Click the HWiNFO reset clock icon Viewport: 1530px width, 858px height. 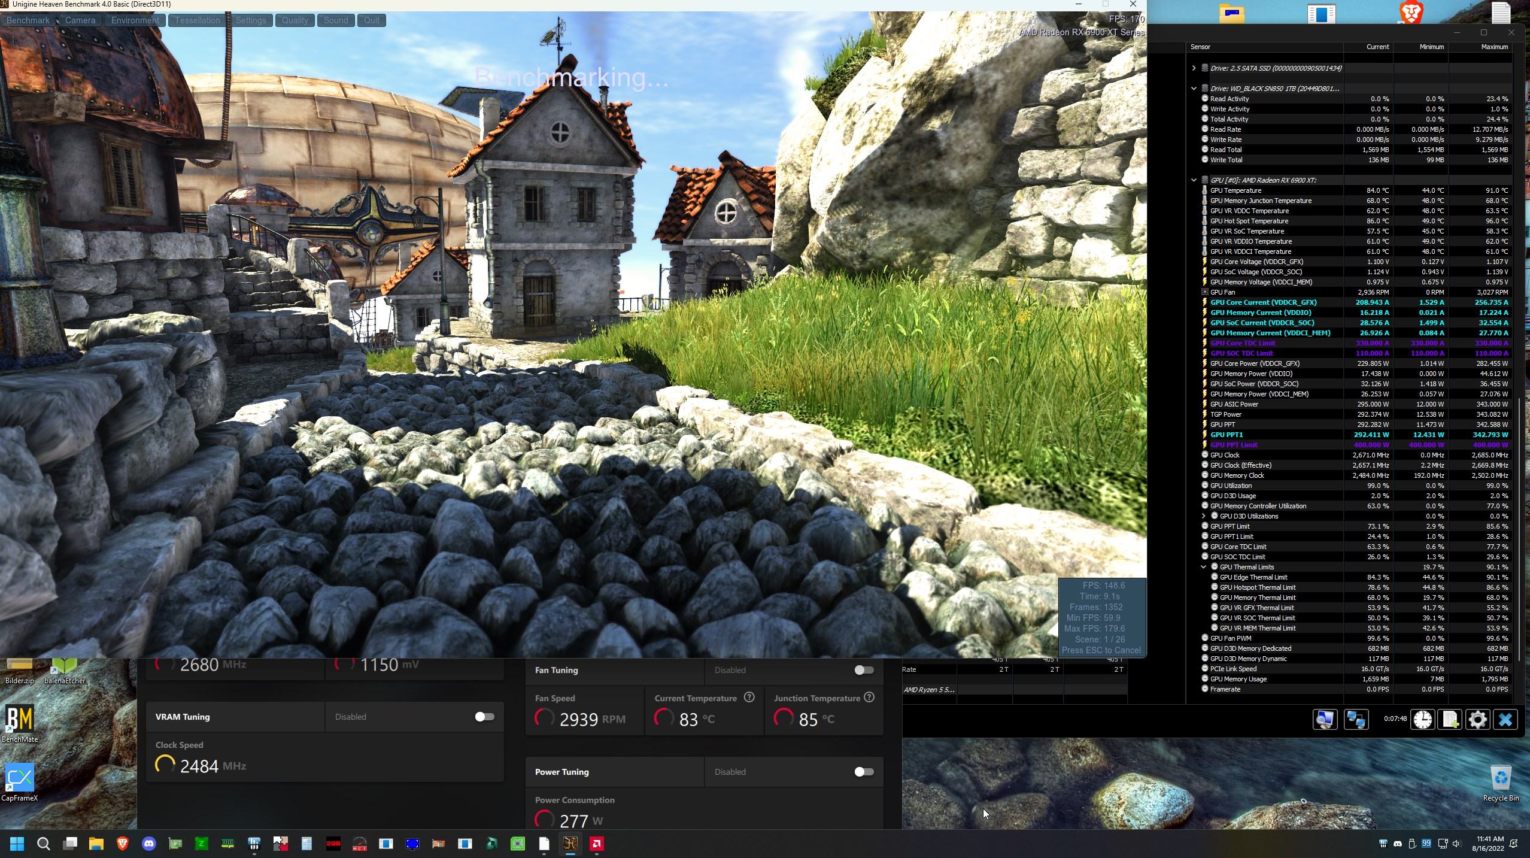(1422, 719)
